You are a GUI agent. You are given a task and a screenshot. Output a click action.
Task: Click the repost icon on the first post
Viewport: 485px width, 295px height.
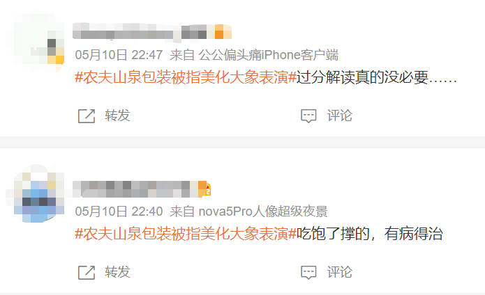click(87, 116)
